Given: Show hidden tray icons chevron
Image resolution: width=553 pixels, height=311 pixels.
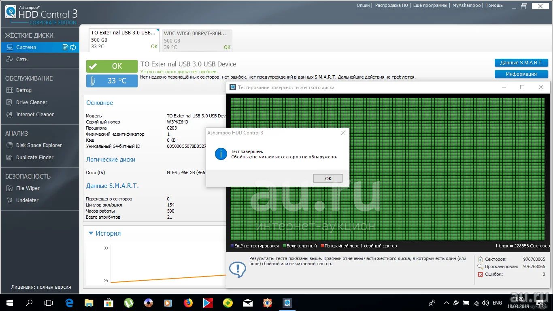Looking at the screenshot, I should click(x=446, y=302).
